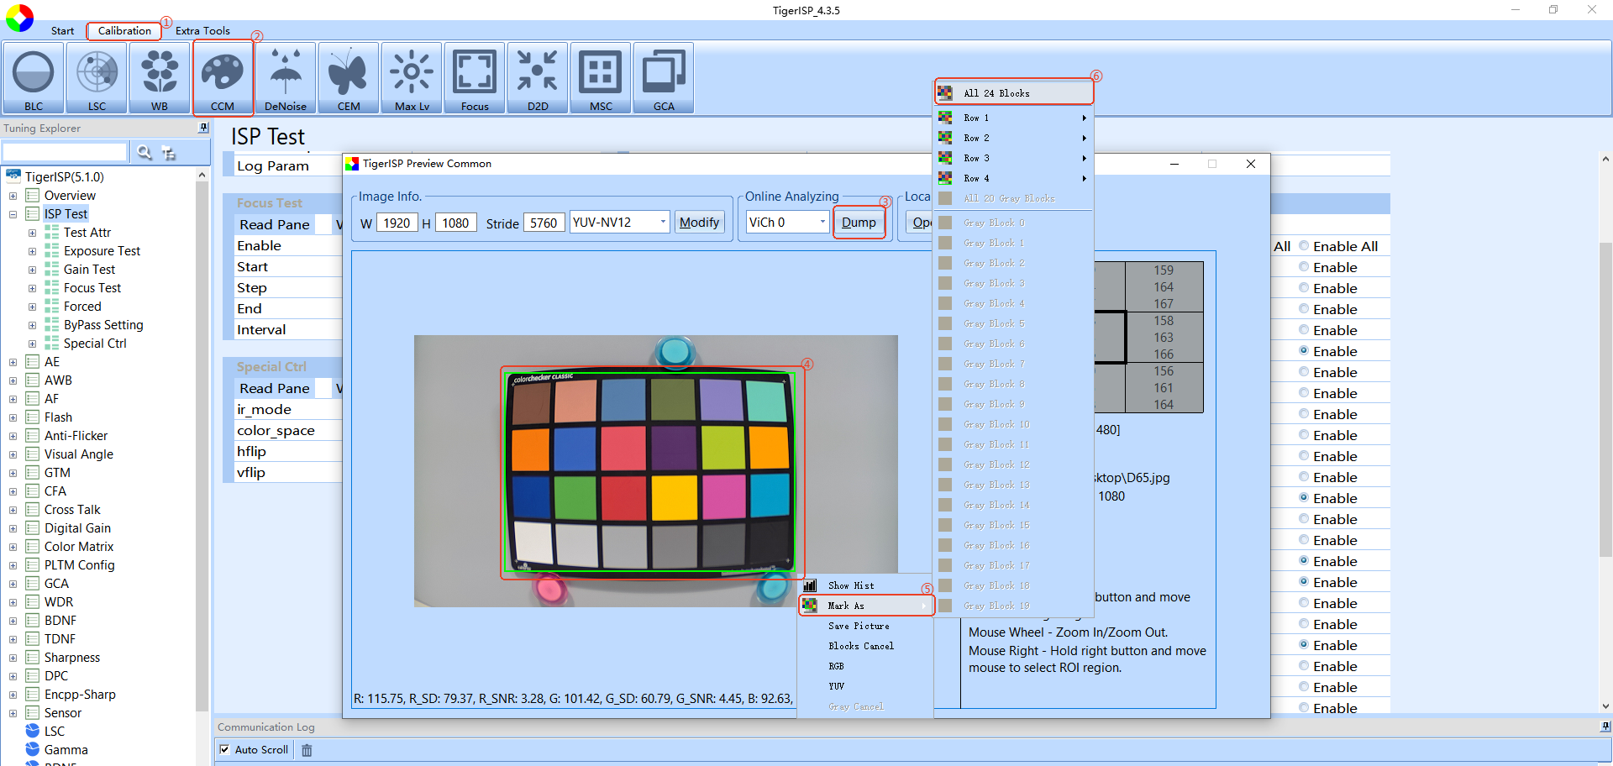Select the WB calibration tool
The height and width of the screenshot is (766, 1613).
[x=160, y=78]
